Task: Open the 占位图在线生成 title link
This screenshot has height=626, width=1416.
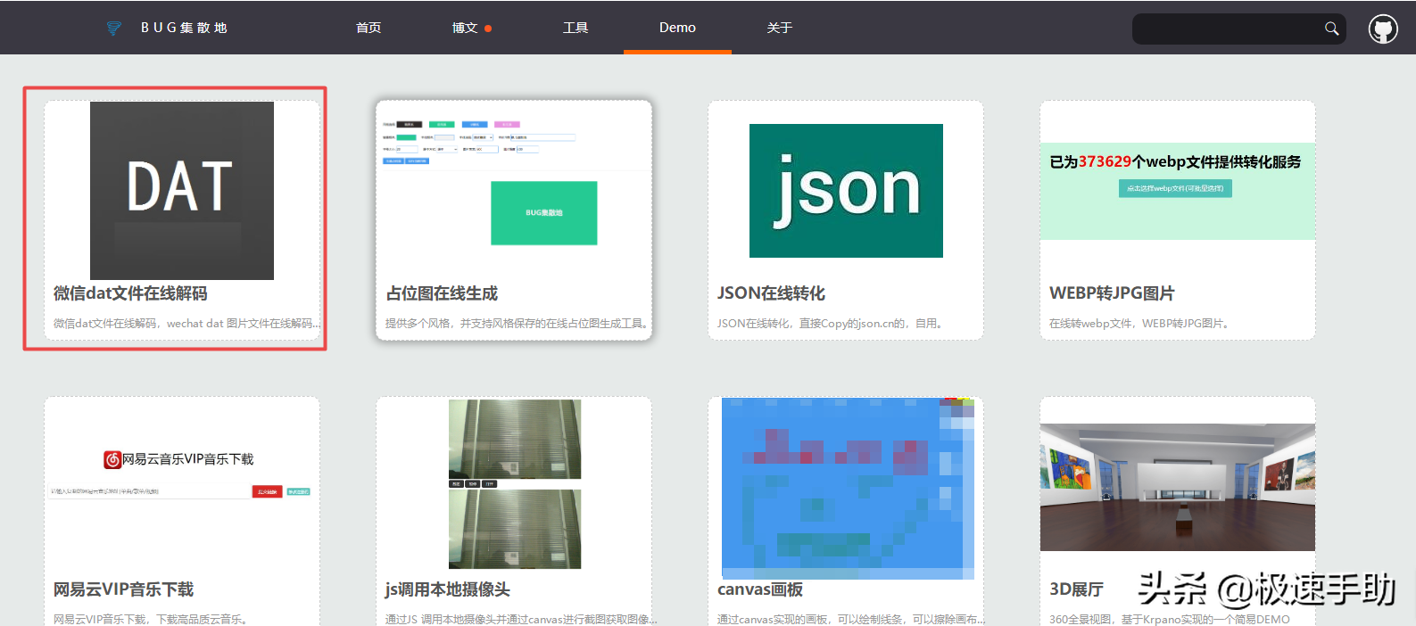Action: coord(442,293)
